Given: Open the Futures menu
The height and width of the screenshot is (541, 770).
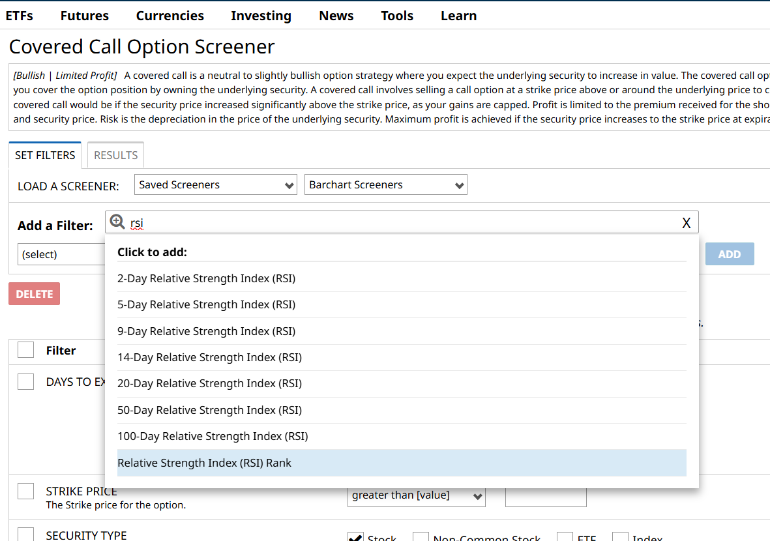Looking at the screenshot, I should 85,16.
